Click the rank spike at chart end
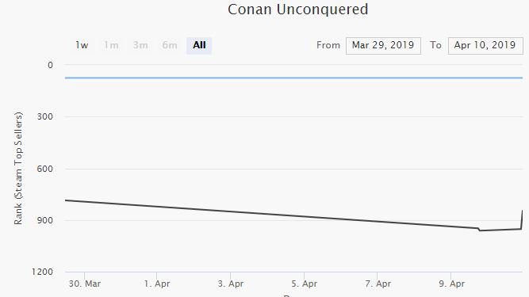The height and width of the screenshot is (297, 529). 522,219
